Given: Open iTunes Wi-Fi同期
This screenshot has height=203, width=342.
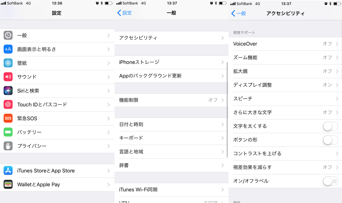Looking at the screenshot, I should (x=171, y=189).
